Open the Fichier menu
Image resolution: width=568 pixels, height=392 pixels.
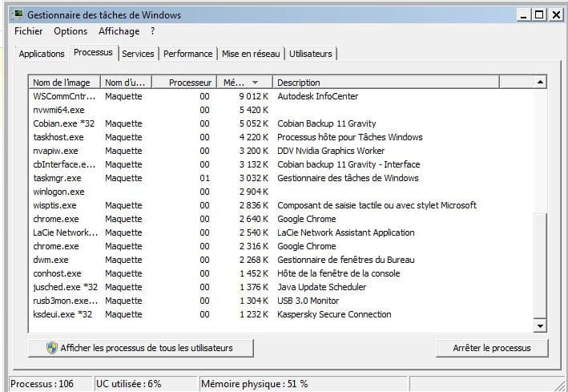[x=28, y=31]
